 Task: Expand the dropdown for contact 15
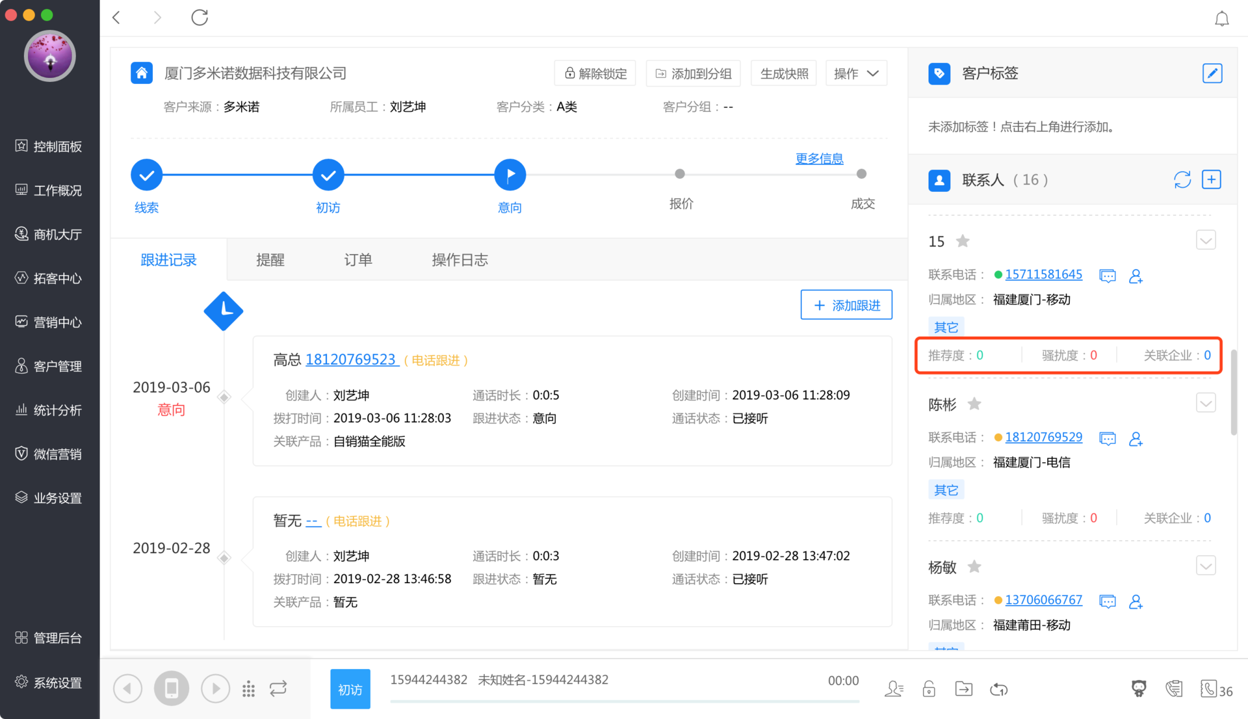click(x=1206, y=241)
